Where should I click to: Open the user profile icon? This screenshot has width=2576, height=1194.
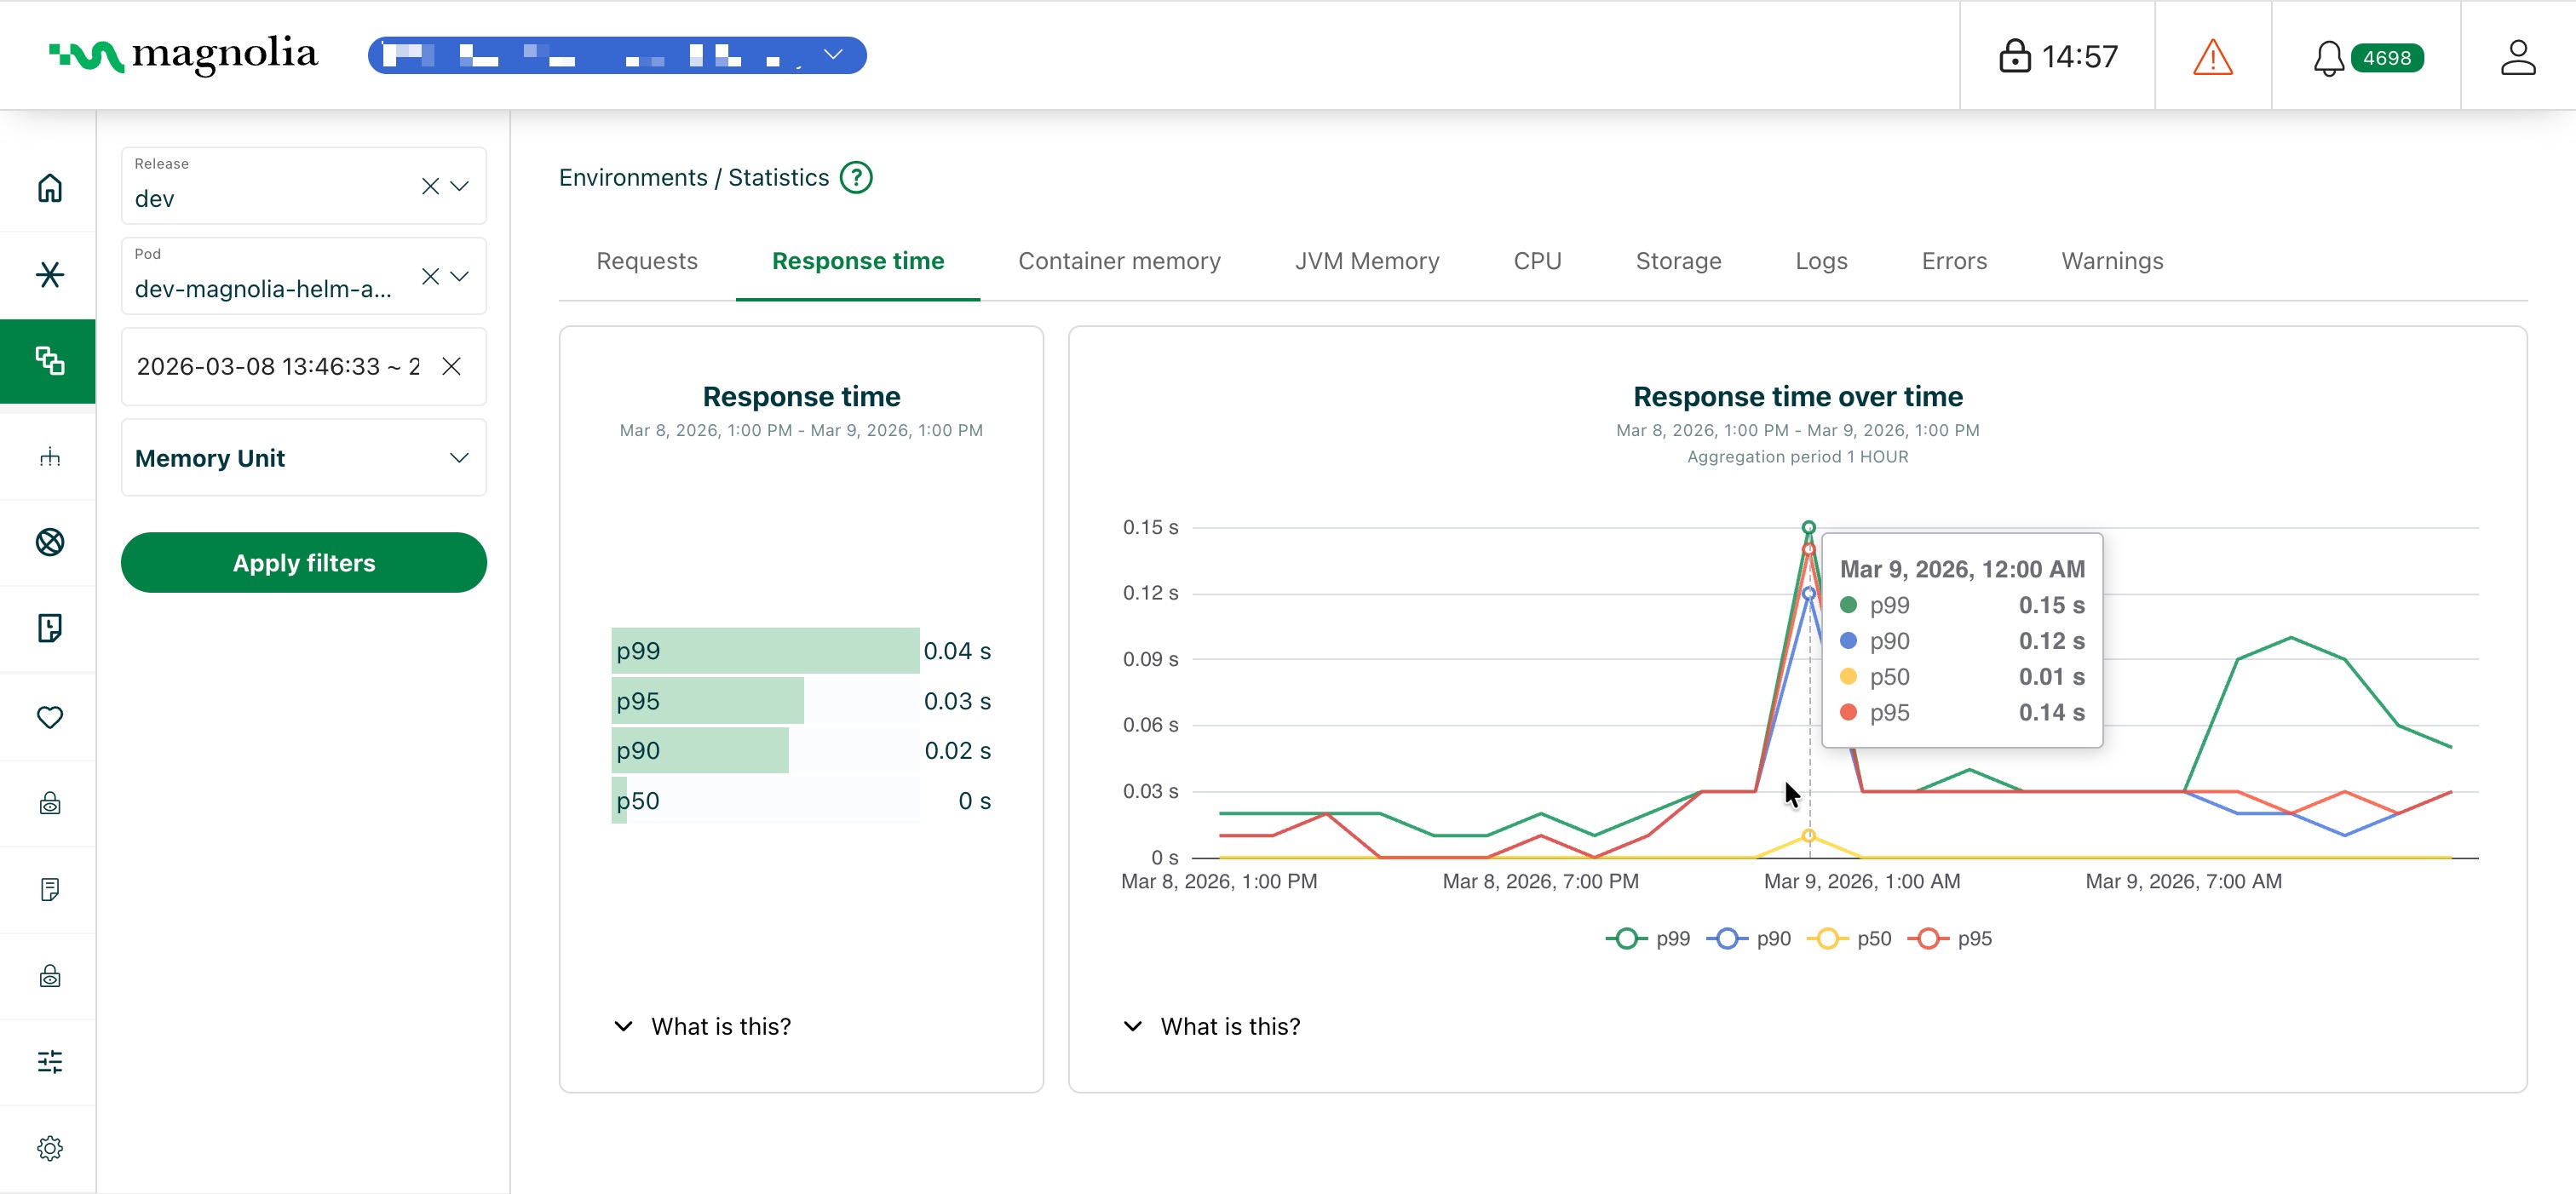(x=2518, y=56)
